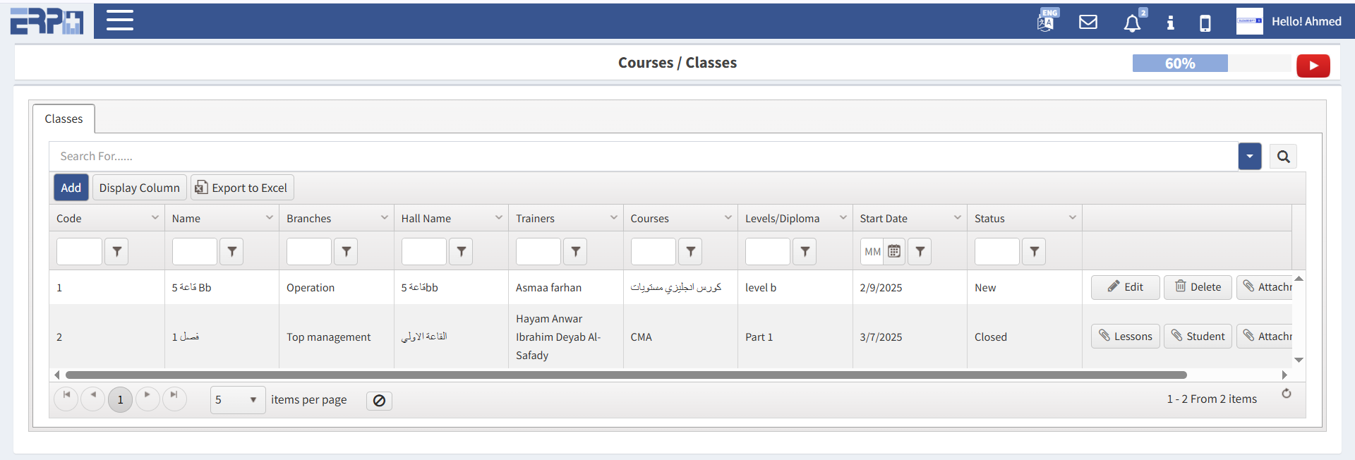
Task: Open the hamburger navigation menu
Action: coord(120,20)
